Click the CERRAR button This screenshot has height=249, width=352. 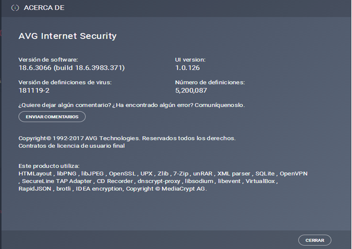click(x=315, y=240)
